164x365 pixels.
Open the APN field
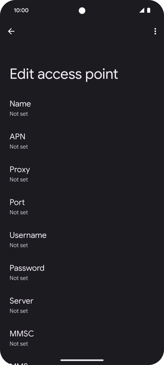tap(17, 137)
